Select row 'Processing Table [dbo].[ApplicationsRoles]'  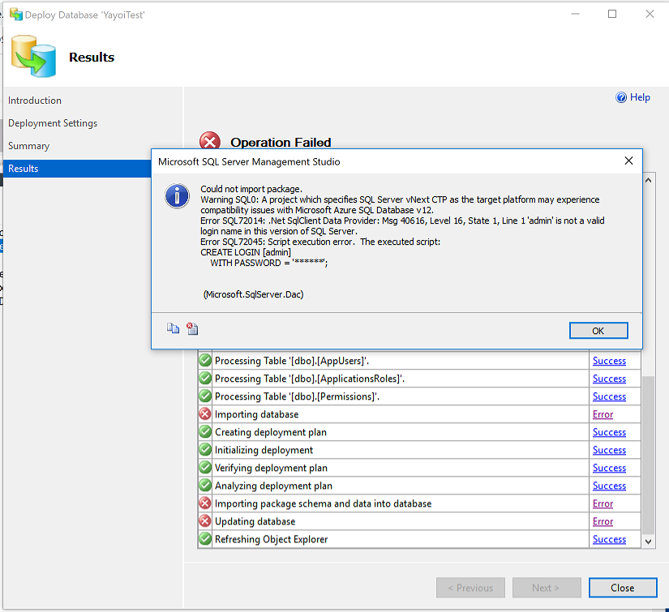[x=419, y=379]
